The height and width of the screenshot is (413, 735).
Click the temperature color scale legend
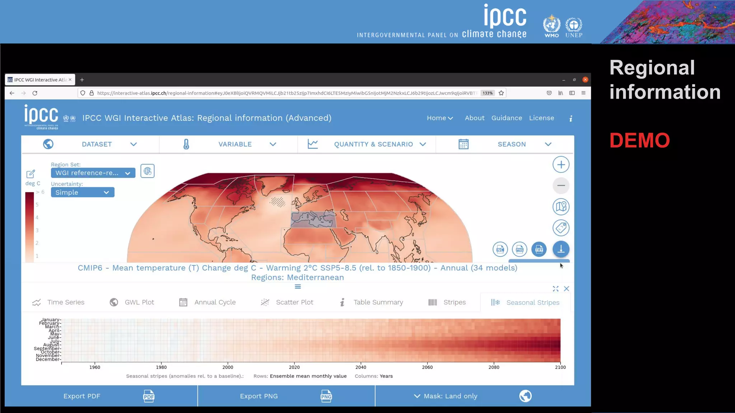pos(29,227)
